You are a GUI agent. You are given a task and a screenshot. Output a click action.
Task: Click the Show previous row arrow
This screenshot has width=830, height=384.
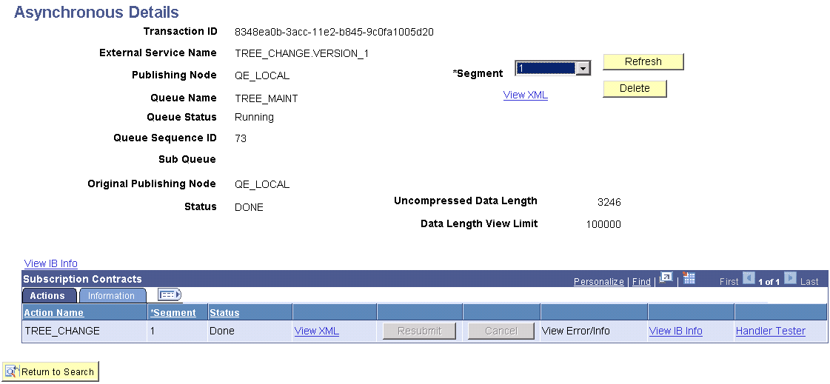(749, 278)
